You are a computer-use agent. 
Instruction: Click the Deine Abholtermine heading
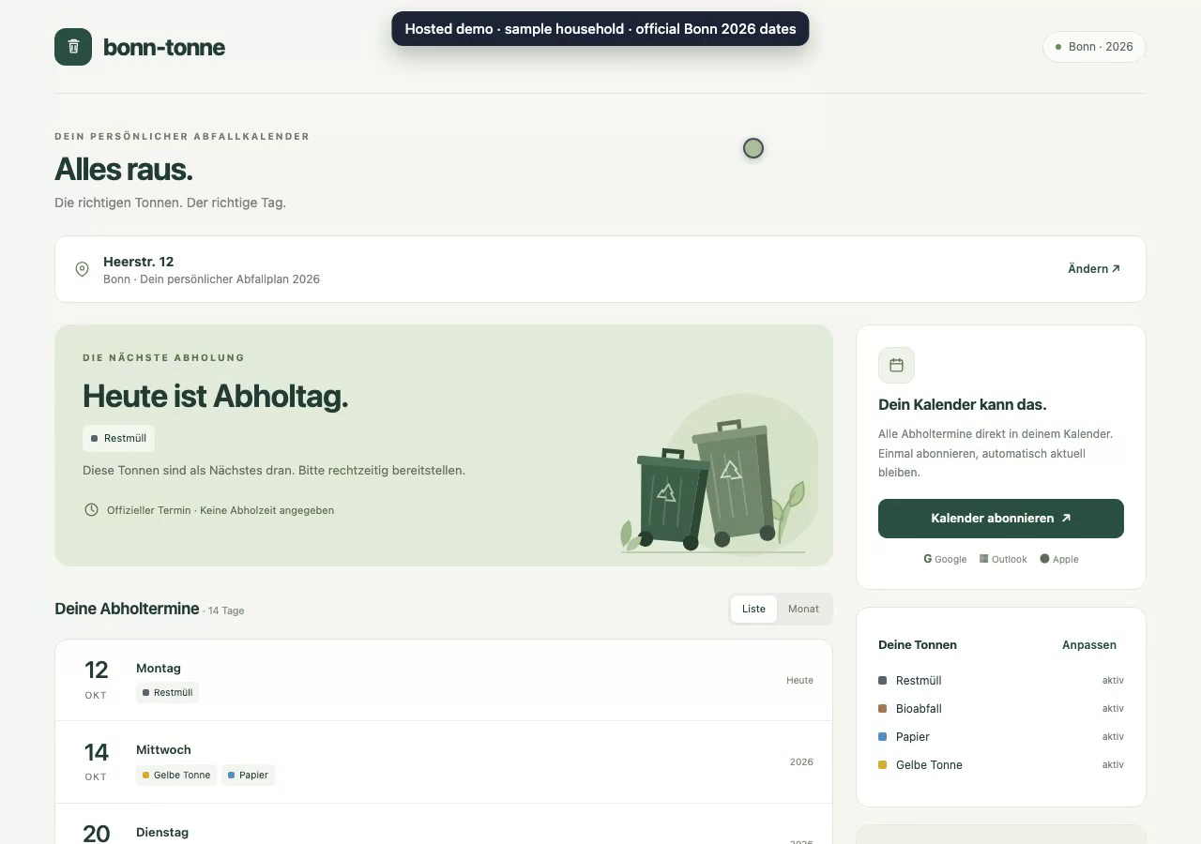127,609
